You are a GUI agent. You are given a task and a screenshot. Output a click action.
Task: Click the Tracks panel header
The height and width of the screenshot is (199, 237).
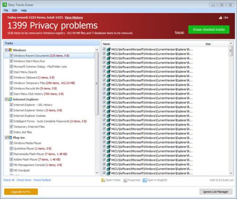tap(52, 43)
